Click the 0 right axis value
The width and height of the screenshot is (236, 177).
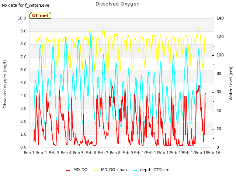click(x=218, y=147)
